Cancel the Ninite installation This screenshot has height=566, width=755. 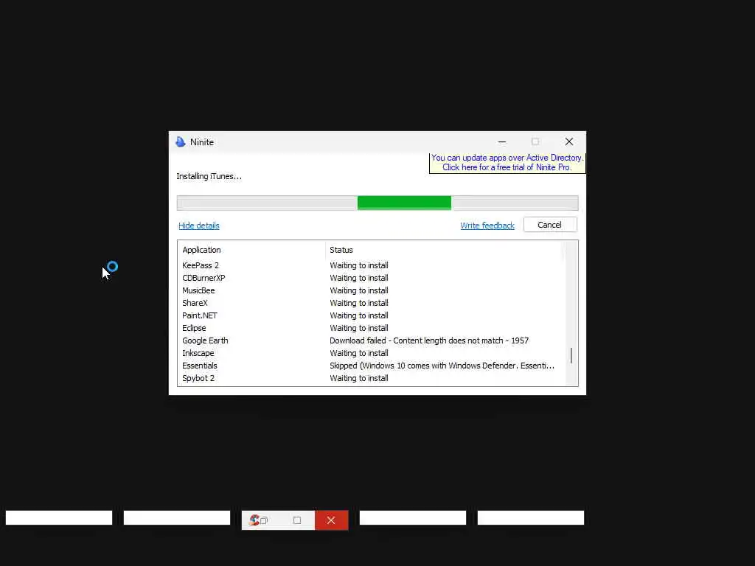pos(550,225)
